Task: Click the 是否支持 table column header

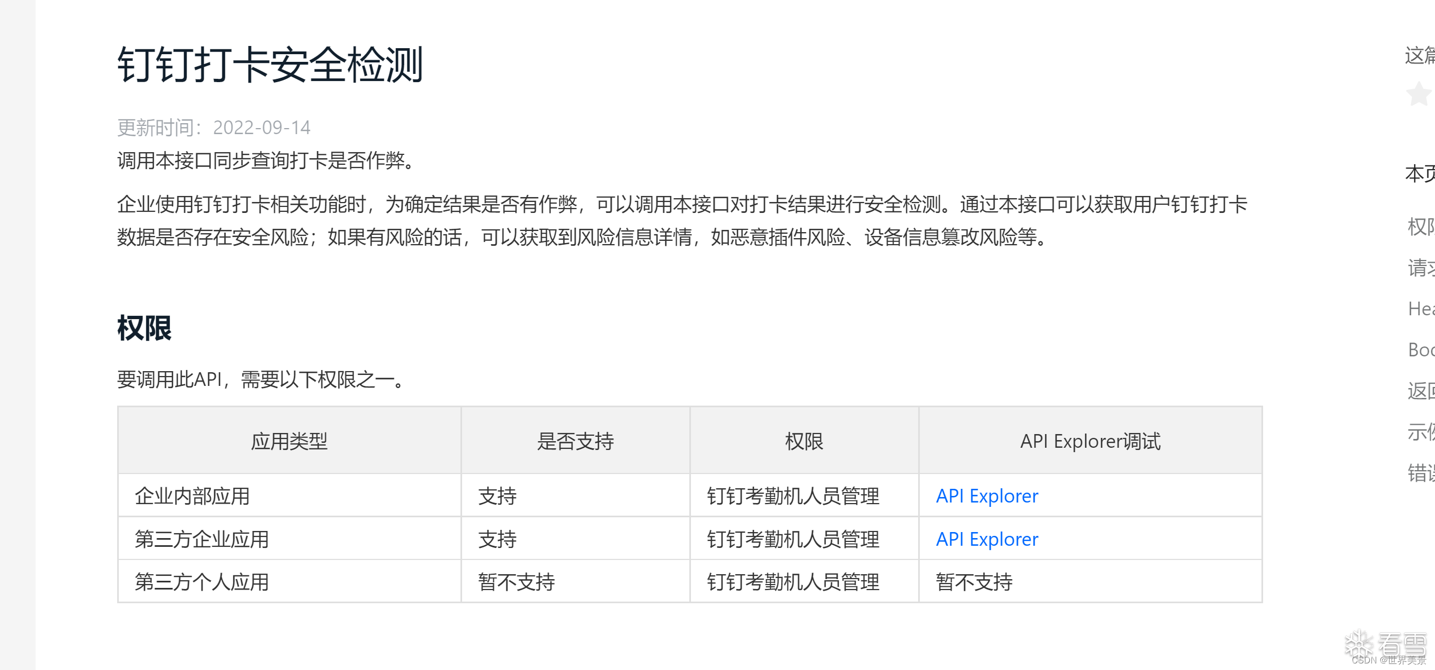Action: coord(575,441)
